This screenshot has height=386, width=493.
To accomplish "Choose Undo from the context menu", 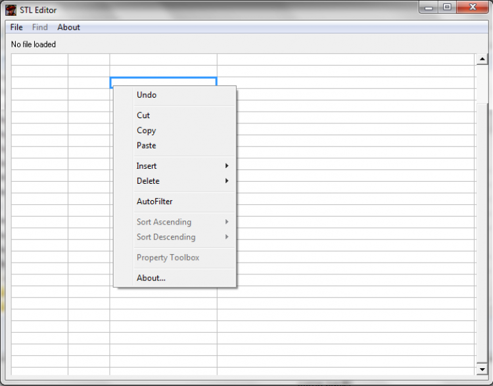I will pos(175,95).
